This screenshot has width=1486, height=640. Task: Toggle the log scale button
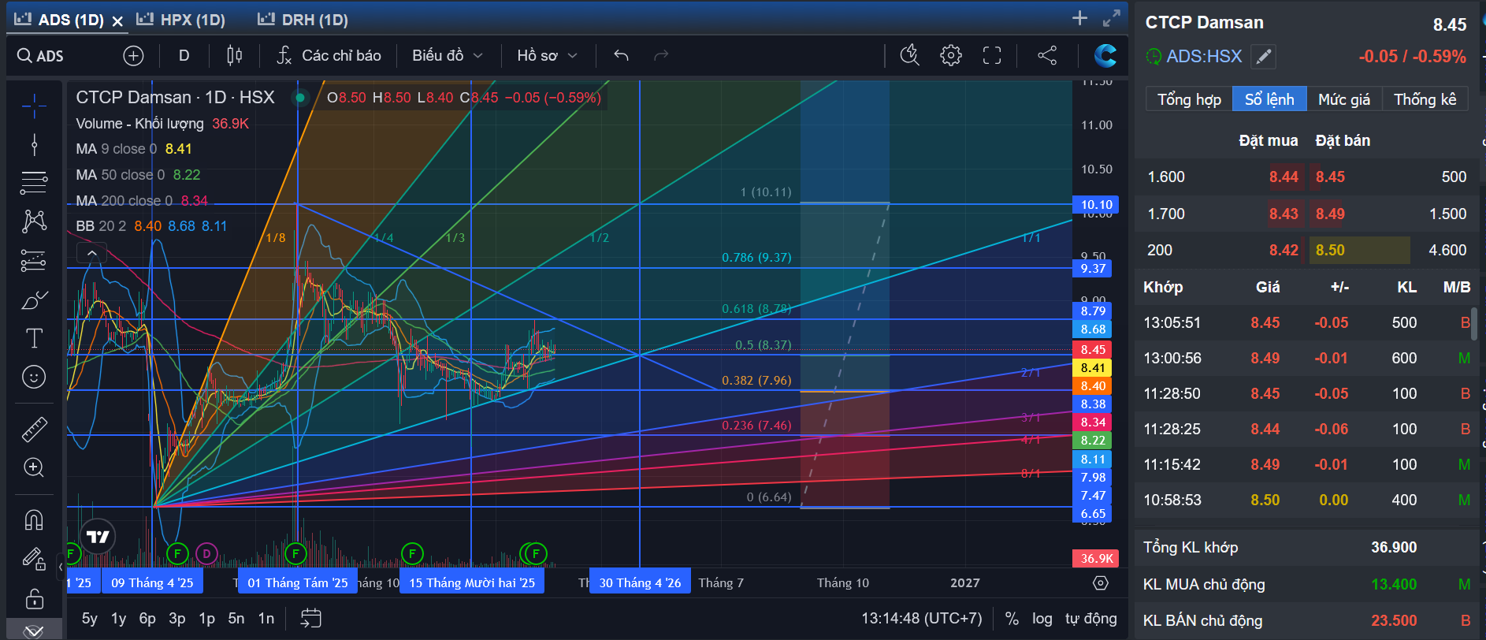tap(1042, 619)
